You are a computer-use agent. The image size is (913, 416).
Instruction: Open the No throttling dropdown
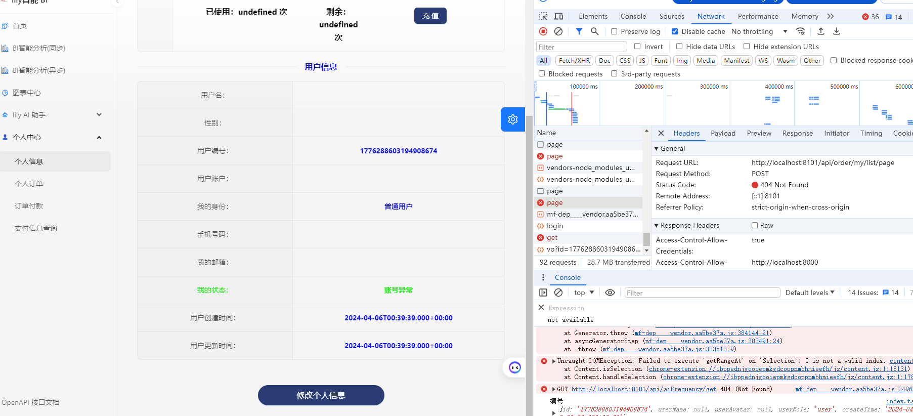[x=759, y=31]
